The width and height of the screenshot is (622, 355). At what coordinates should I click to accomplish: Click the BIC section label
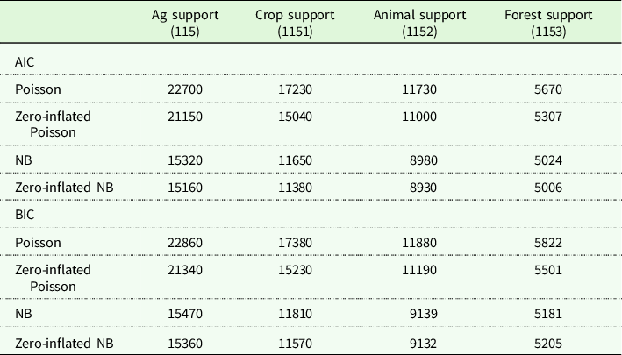click(25, 212)
